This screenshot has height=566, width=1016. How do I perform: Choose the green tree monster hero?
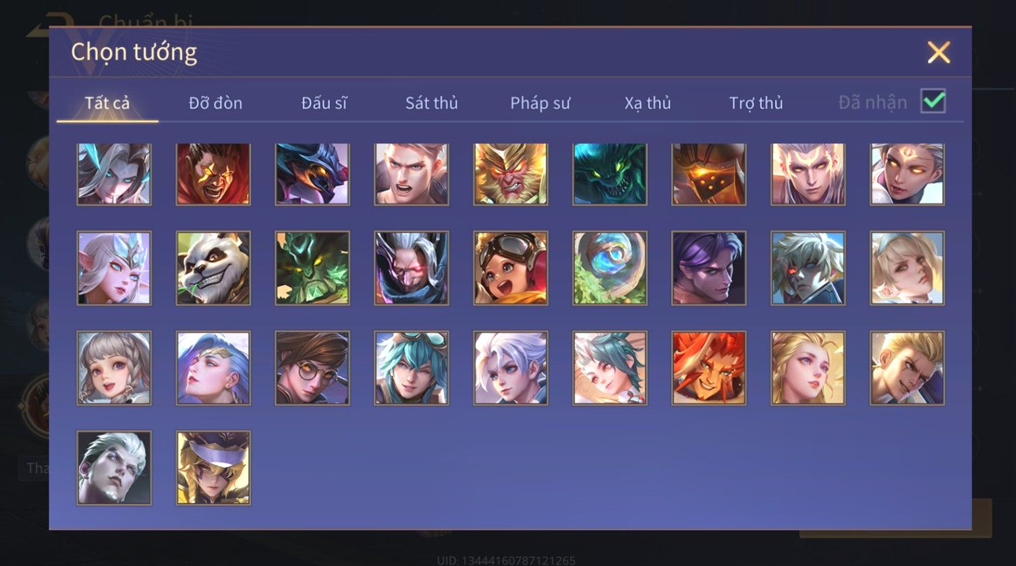312,268
